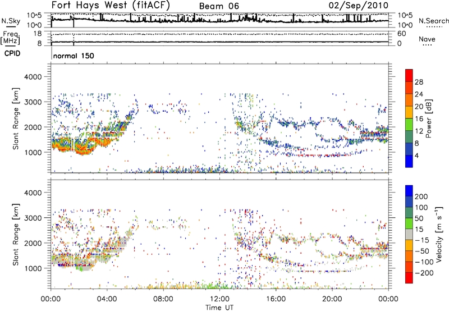Click the vertical CPID marker line beside "normal 150"
This screenshot has height=311, width=449.
tap(52, 53)
